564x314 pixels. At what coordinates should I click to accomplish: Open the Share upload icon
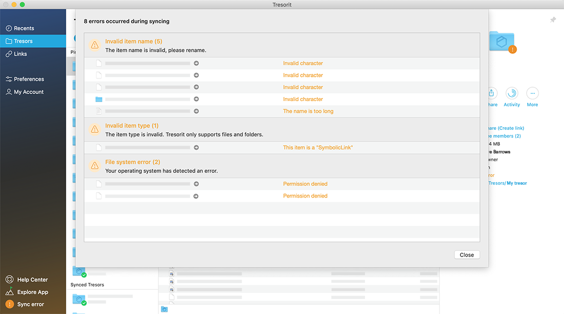[x=491, y=93]
